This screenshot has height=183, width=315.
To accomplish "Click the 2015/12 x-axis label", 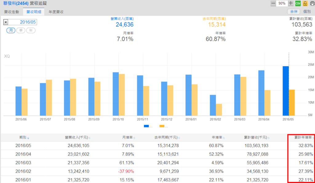I will tap(167, 119).
